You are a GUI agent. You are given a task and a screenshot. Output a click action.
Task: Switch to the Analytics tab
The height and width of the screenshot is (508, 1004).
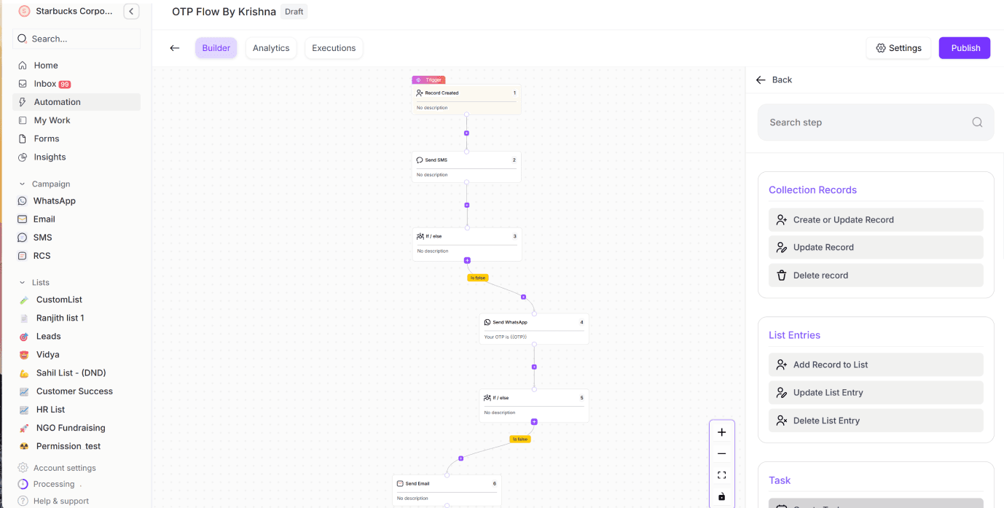coord(271,48)
